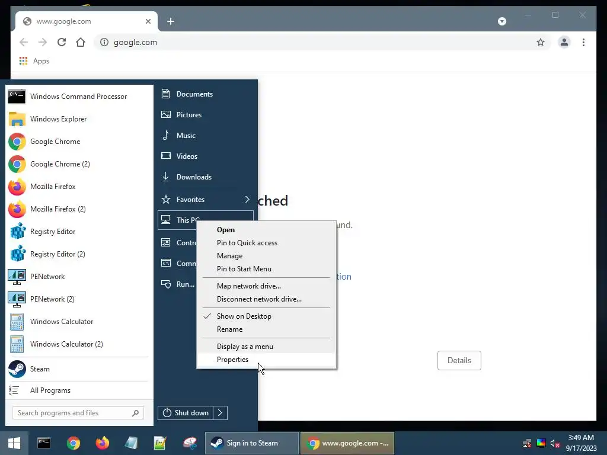Open the taskbar clock showing 3:49 AM

(581, 443)
